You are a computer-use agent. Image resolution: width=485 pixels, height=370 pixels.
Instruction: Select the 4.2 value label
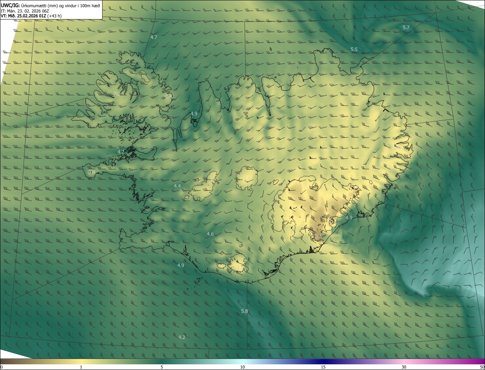coord(181,337)
